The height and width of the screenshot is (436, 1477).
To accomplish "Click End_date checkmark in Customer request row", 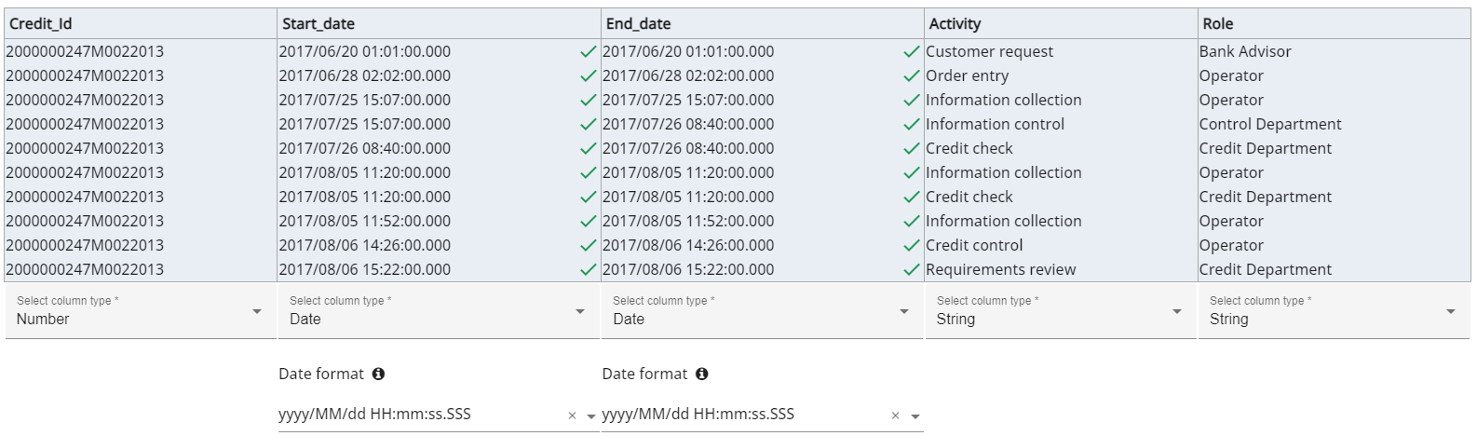I will [912, 52].
